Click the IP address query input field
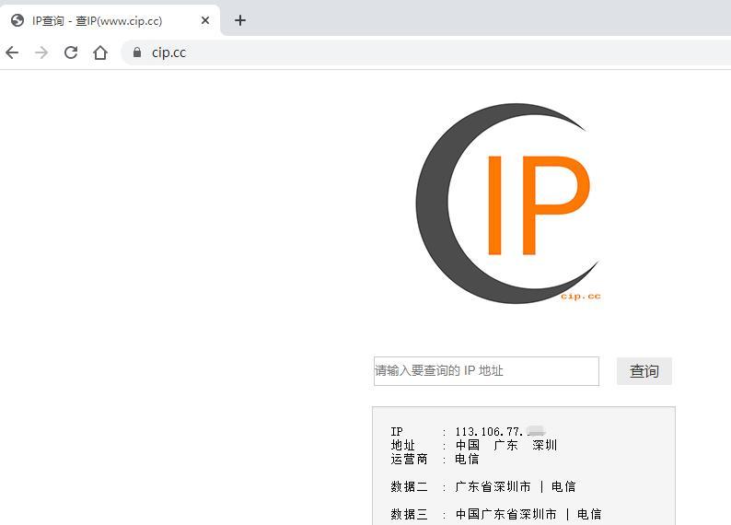 [486, 371]
